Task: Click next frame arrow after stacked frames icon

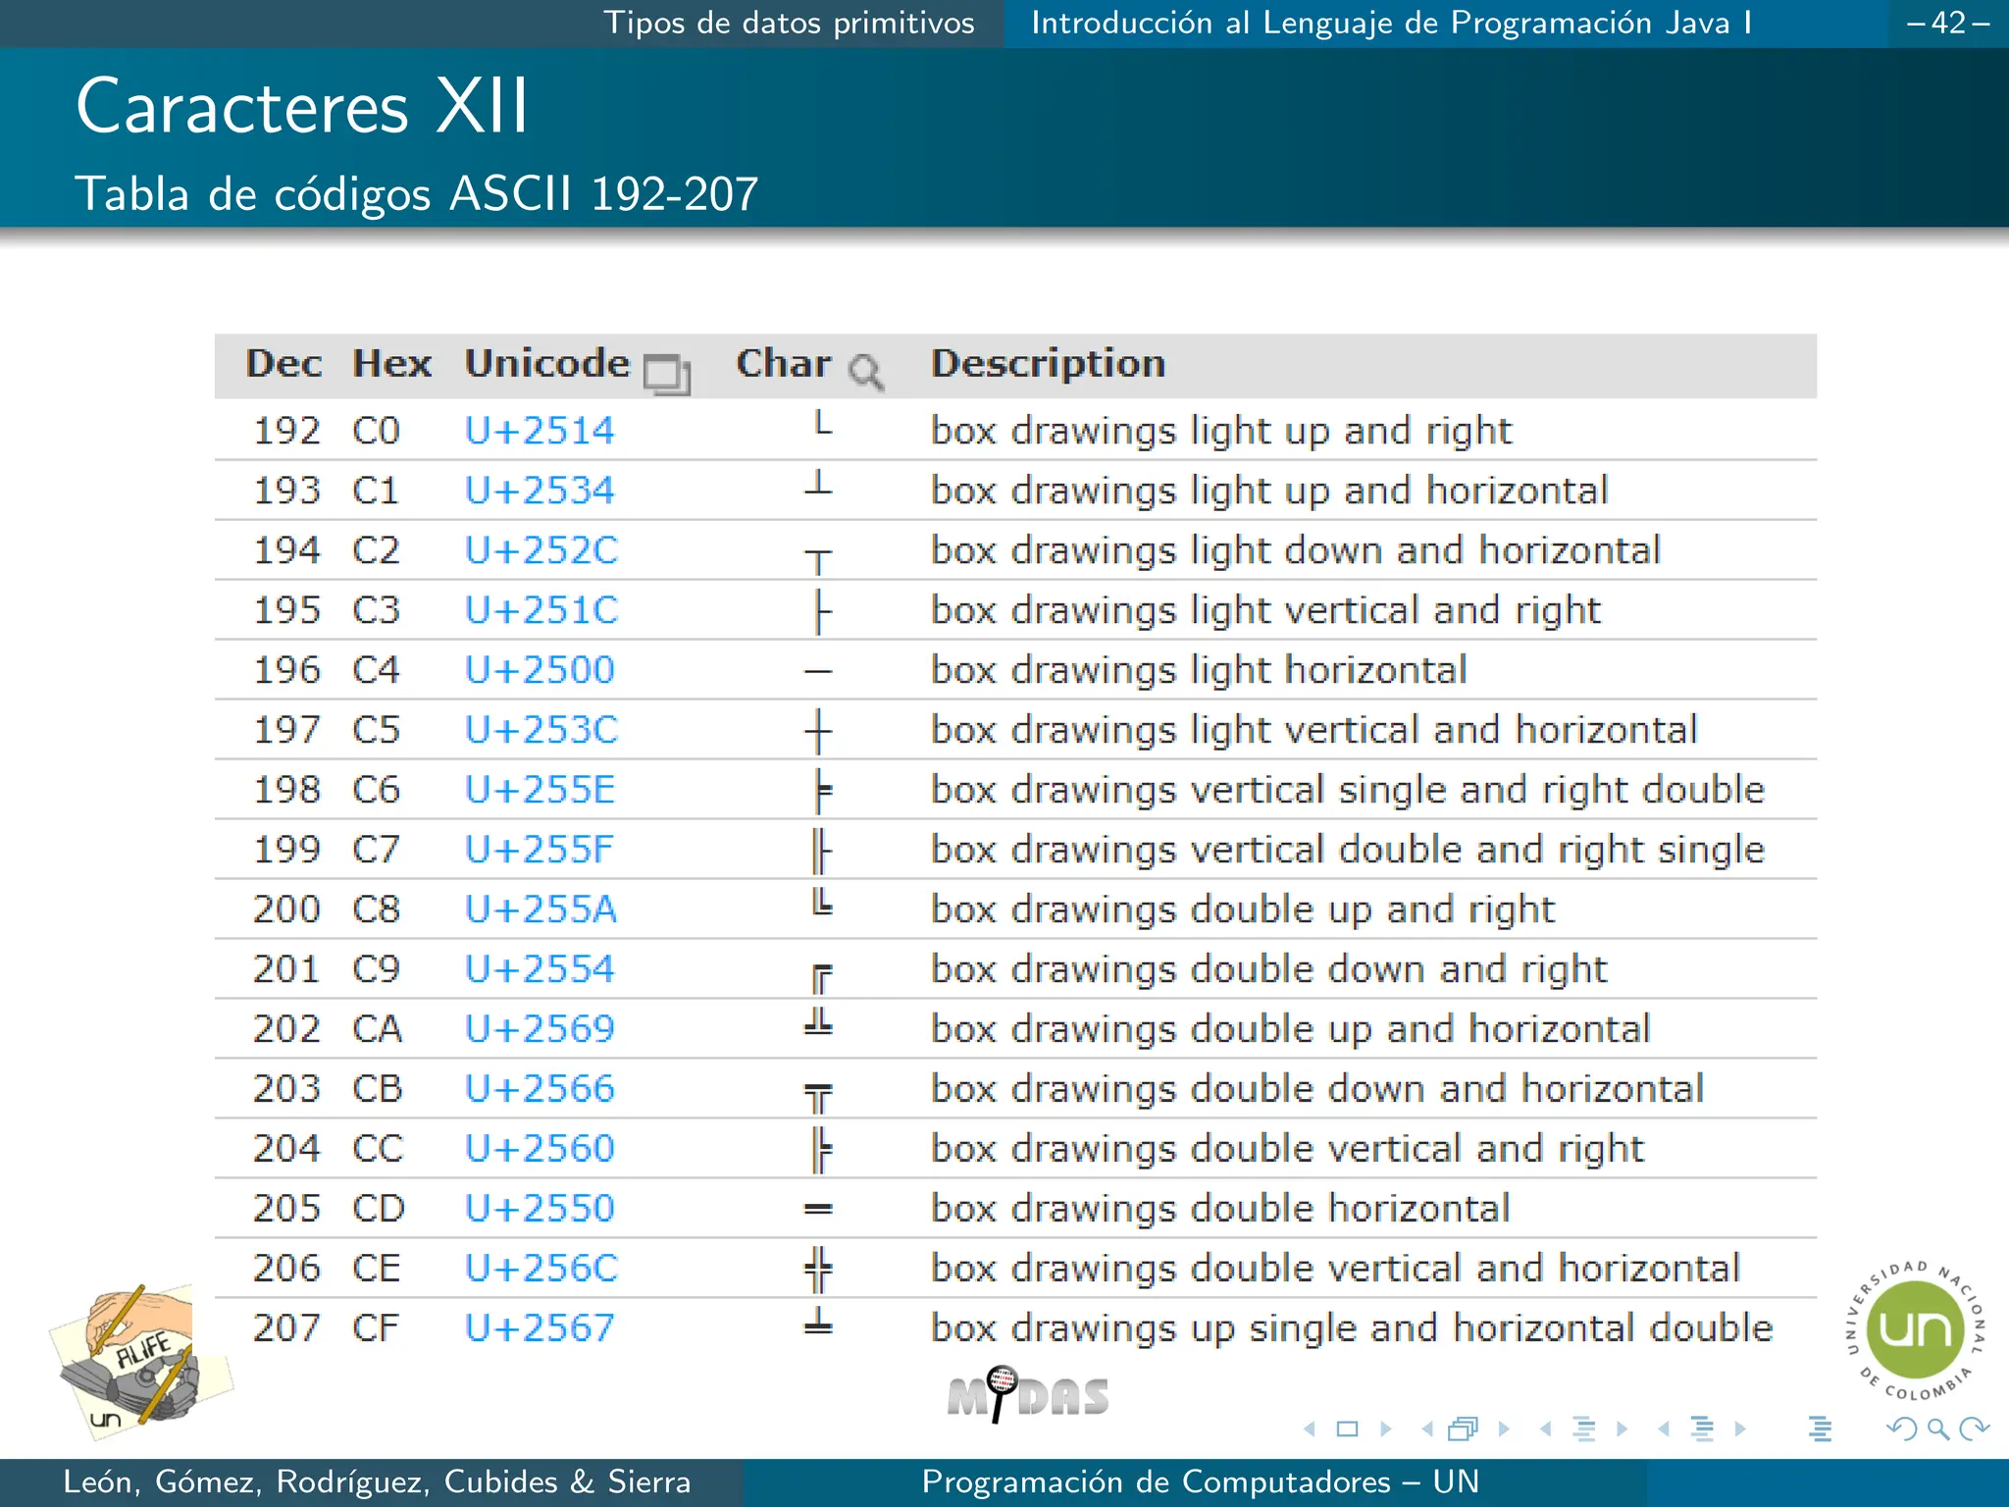Action: click(1504, 1429)
